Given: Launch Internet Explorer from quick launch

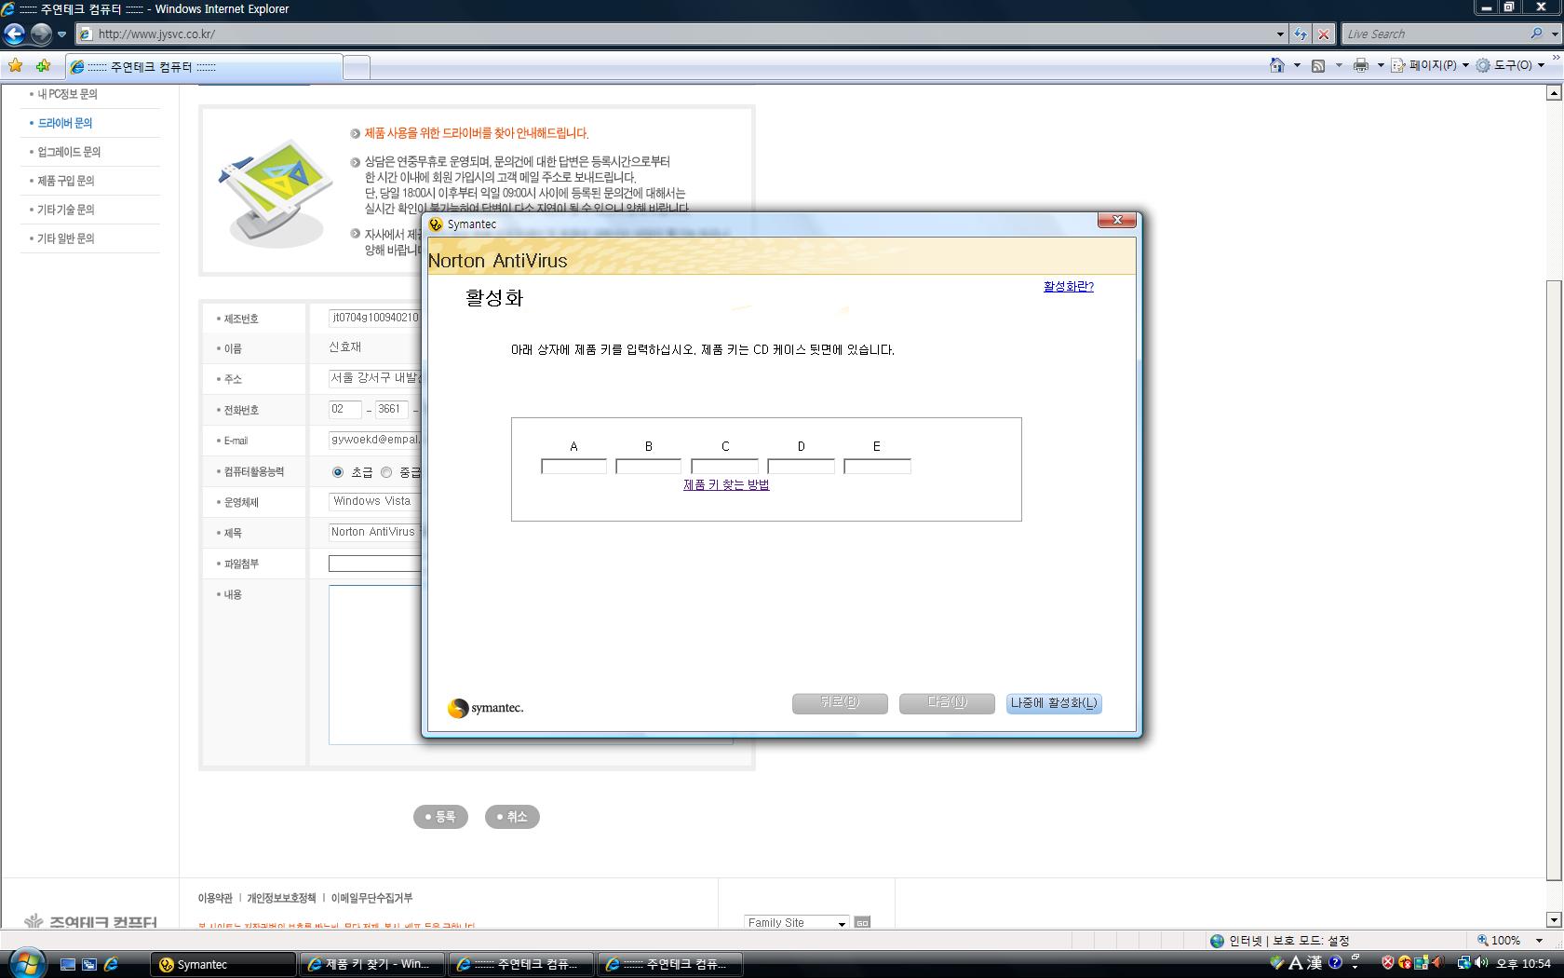Looking at the screenshot, I should tap(111, 965).
